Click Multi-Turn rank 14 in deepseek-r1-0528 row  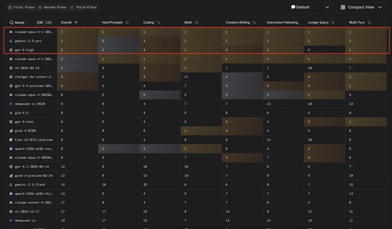351,104
